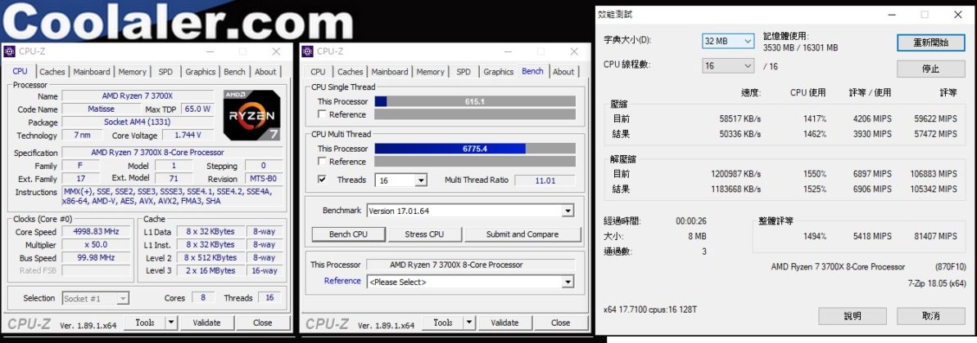The image size is (977, 343).
Task: Click Bench CPU button
Action: 348,234
